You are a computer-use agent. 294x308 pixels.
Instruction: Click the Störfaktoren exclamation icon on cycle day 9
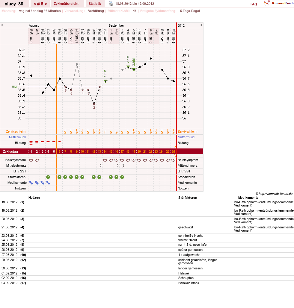tap(76, 177)
